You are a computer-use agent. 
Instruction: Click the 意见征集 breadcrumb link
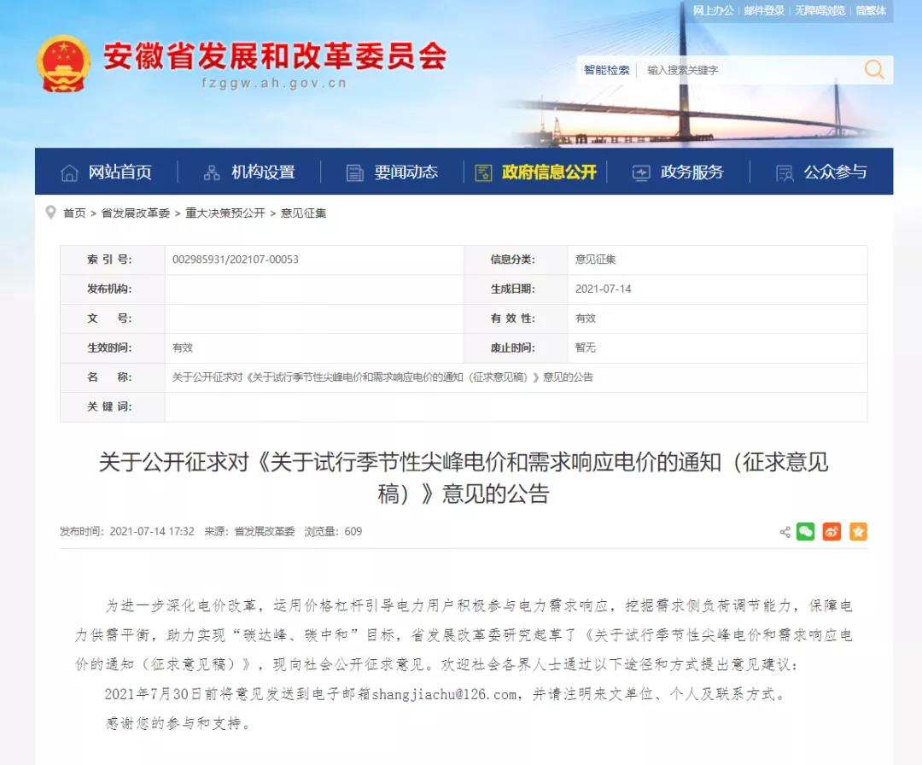coord(303,213)
